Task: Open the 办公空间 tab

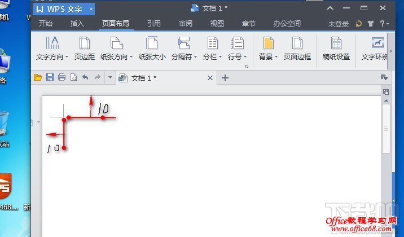Action: pyautogui.click(x=287, y=24)
